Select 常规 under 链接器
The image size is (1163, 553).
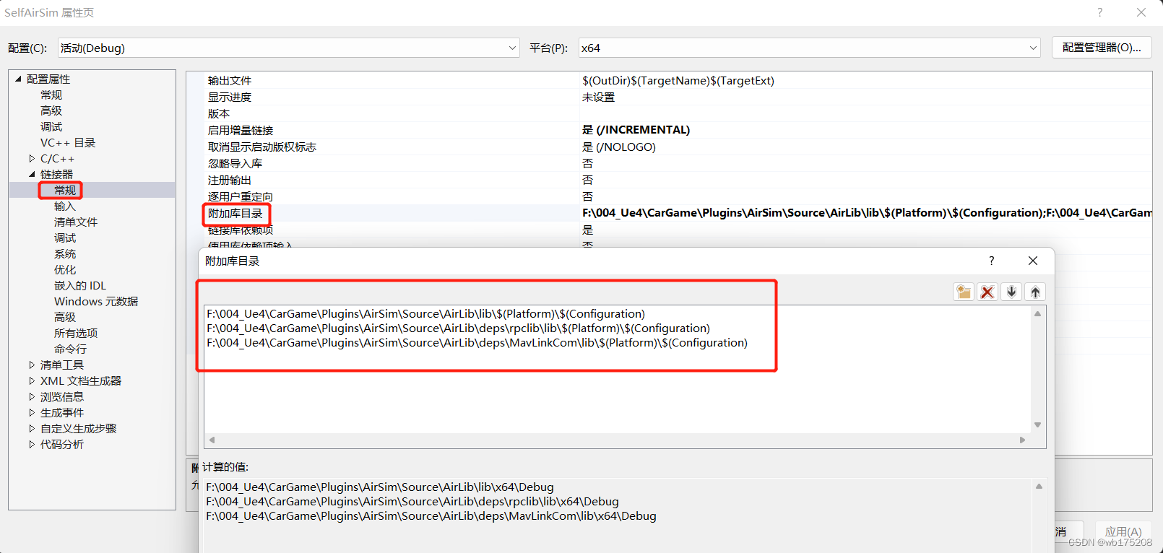pos(65,190)
